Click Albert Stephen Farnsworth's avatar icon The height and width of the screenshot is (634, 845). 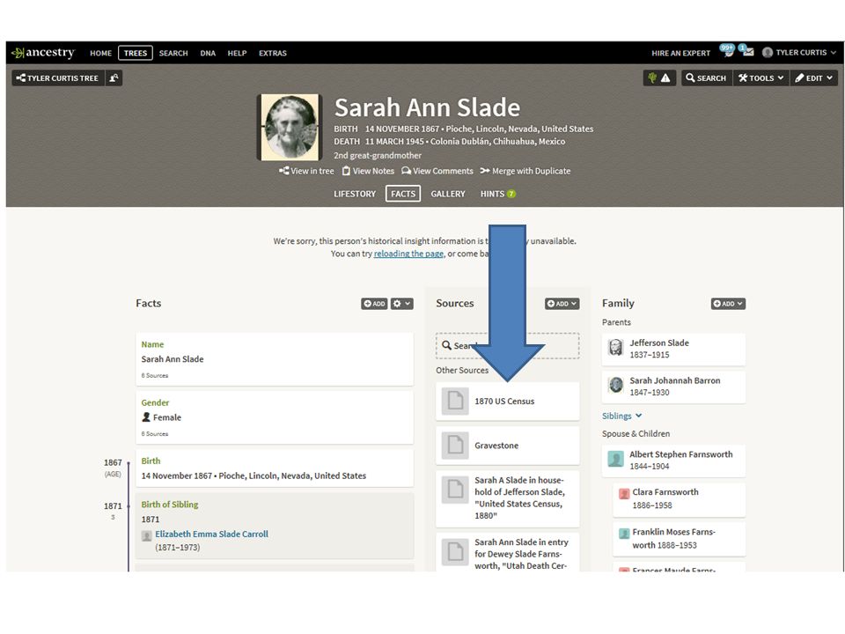(616, 460)
